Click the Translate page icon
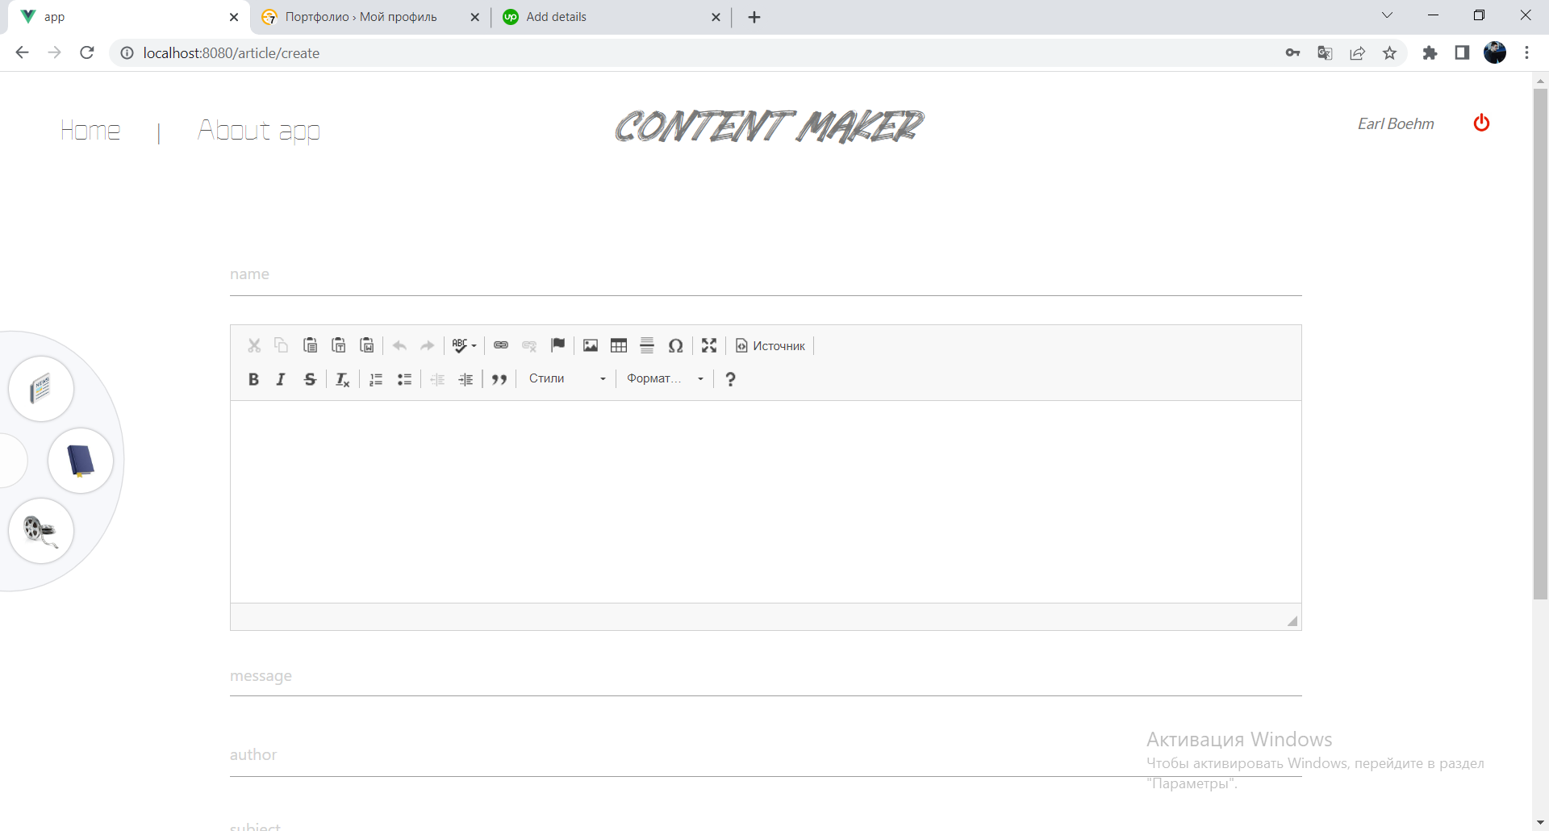 1325,53
